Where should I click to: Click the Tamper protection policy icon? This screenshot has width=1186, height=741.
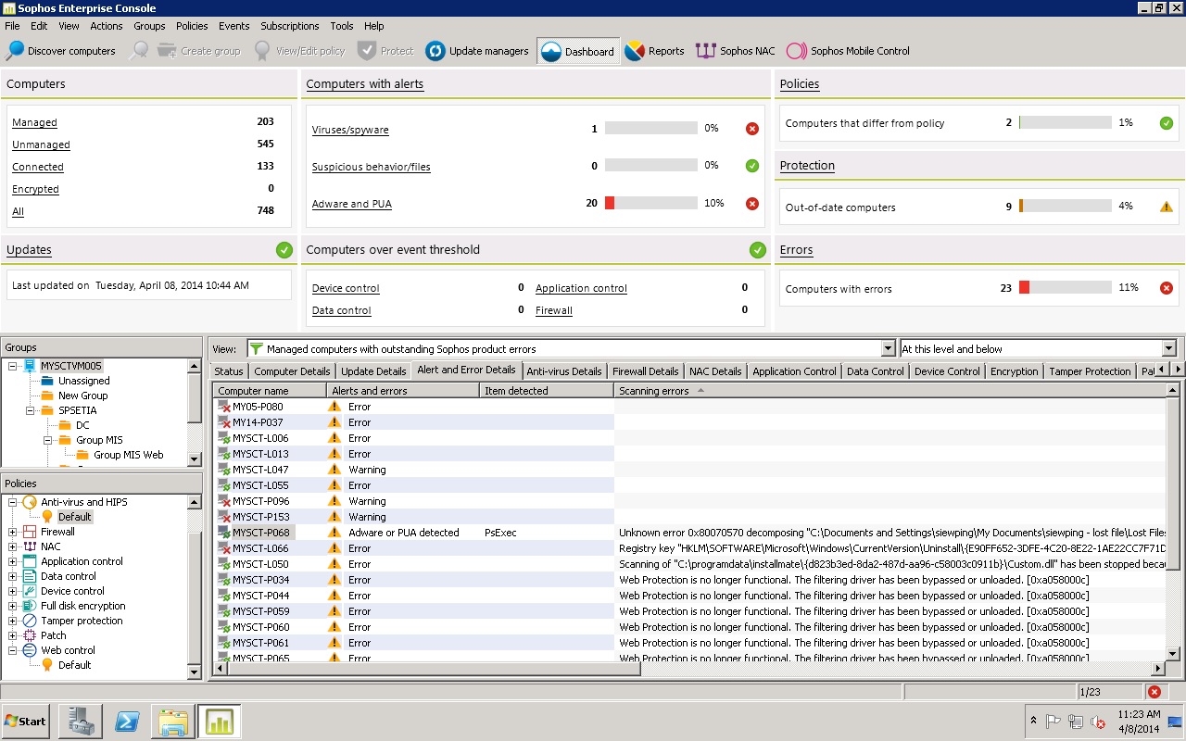[x=30, y=621]
